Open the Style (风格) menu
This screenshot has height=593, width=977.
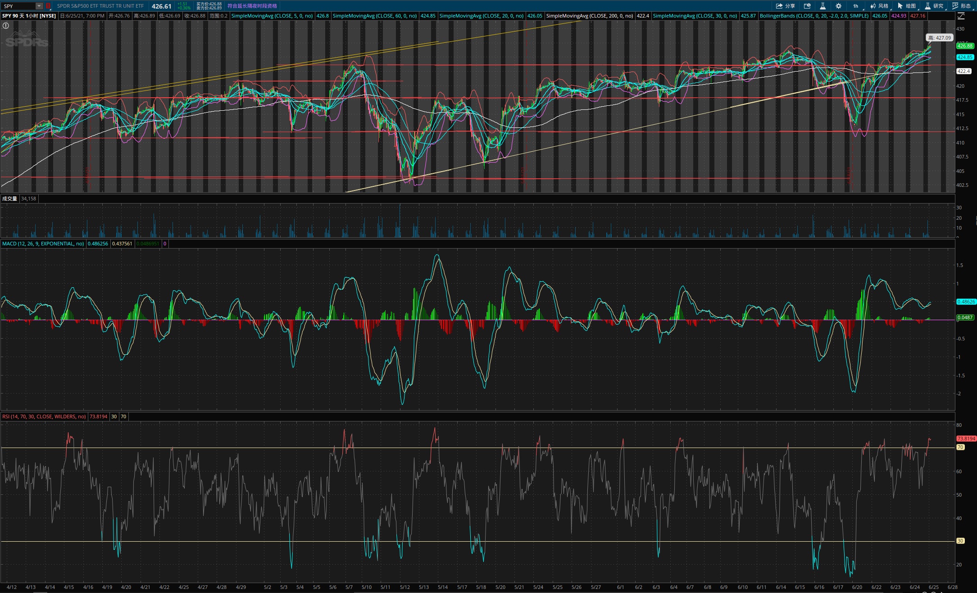[880, 6]
